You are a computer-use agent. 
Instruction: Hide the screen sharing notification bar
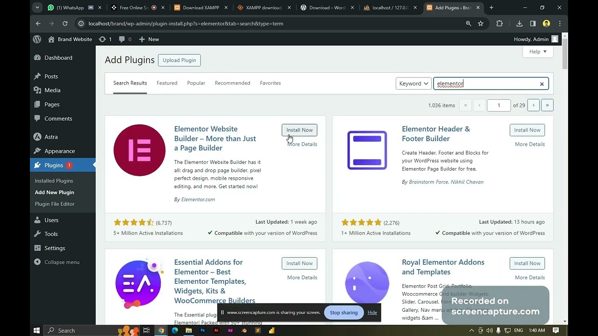[x=372, y=313]
